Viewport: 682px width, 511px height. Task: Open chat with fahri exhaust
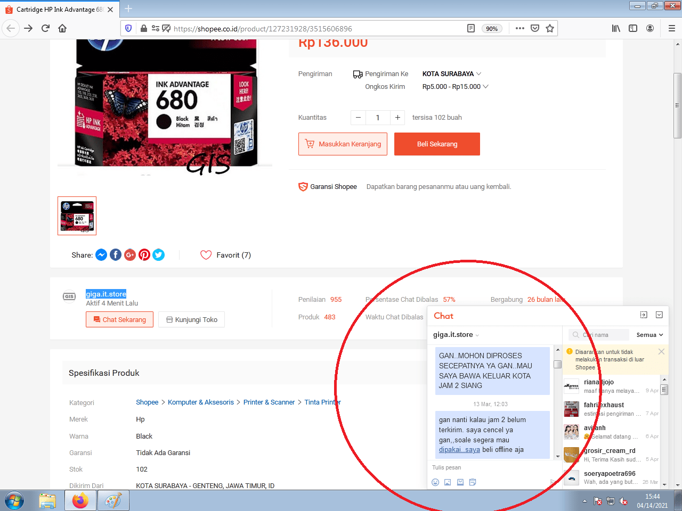pyautogui.click(x=611, y=409)
